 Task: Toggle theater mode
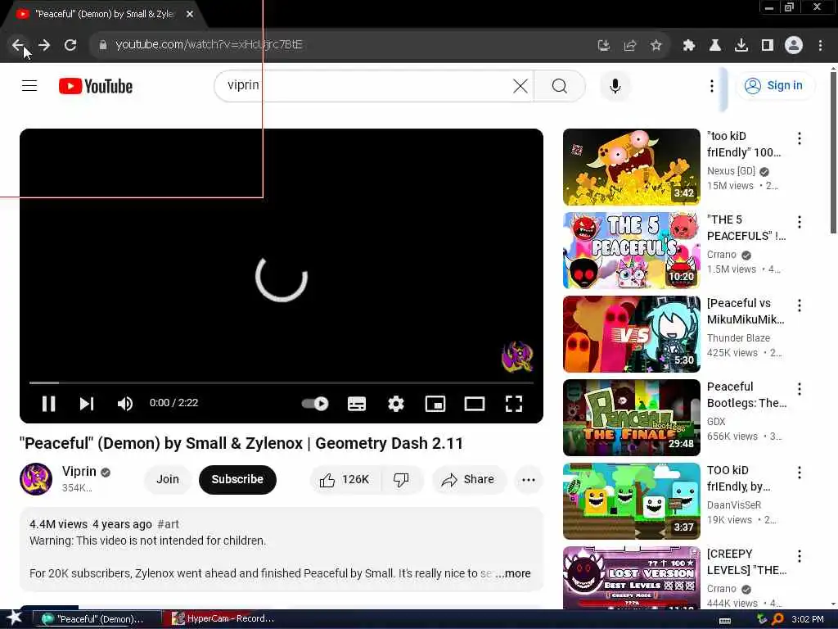[474, 403]
